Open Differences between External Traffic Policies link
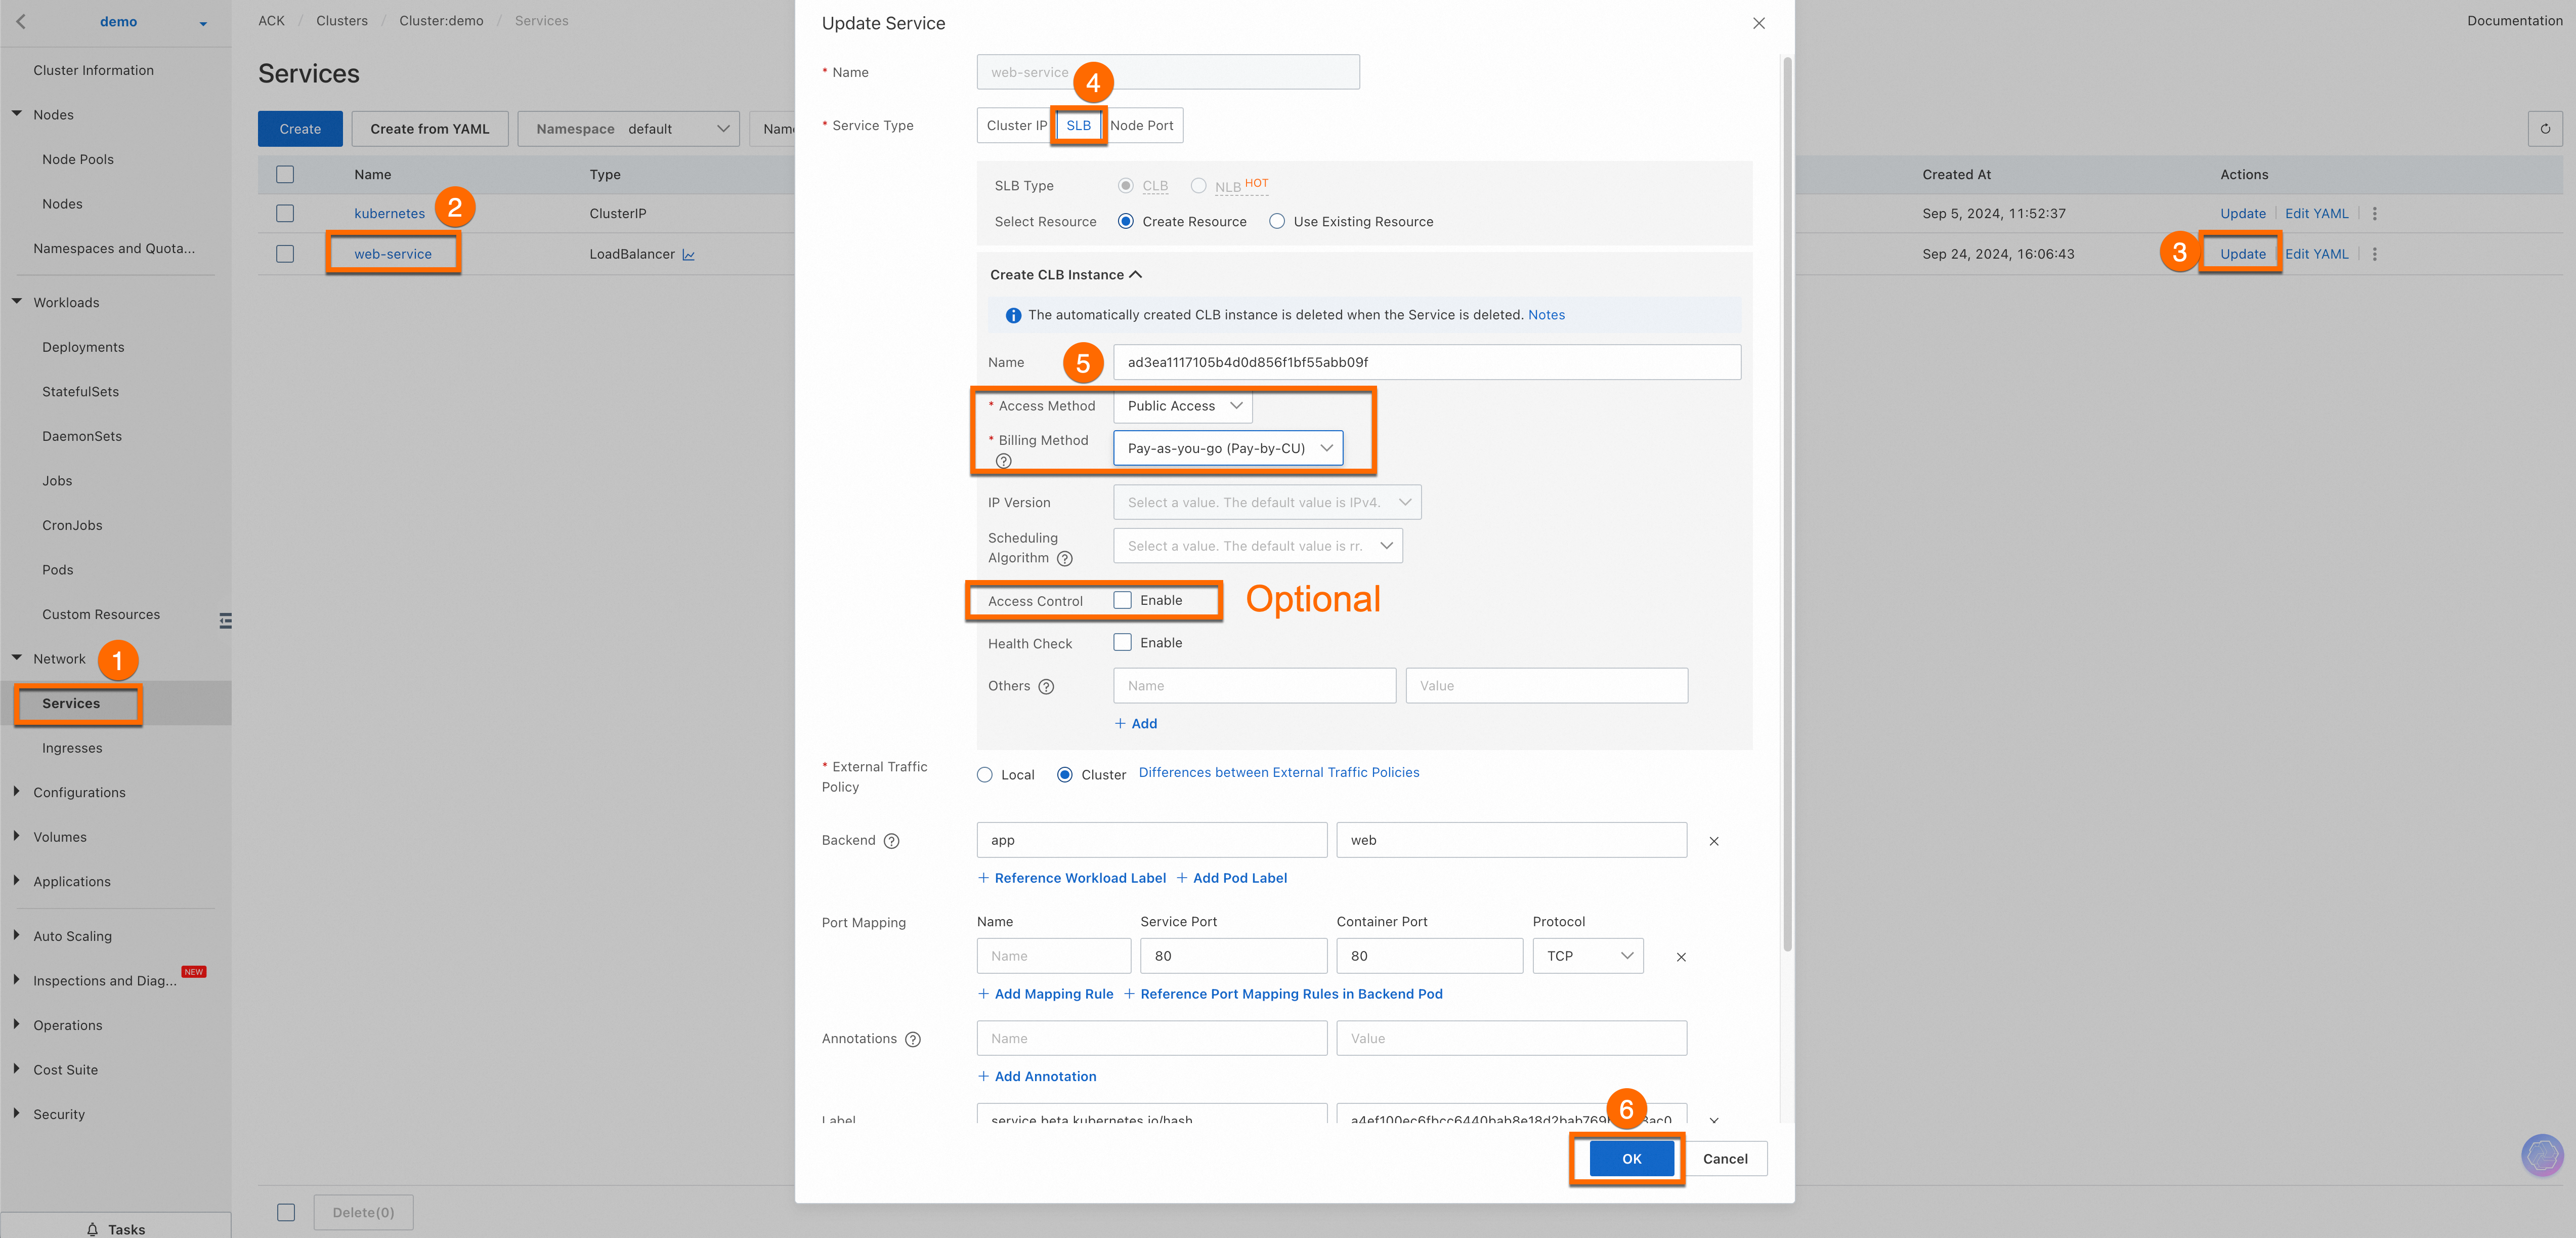This screenshot has width=2576, height=1238. (x=1278, y=772)
